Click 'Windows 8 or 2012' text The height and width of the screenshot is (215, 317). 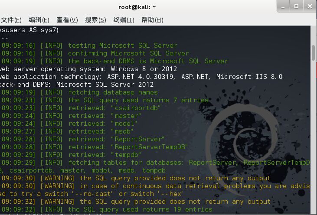coord(144,69)
